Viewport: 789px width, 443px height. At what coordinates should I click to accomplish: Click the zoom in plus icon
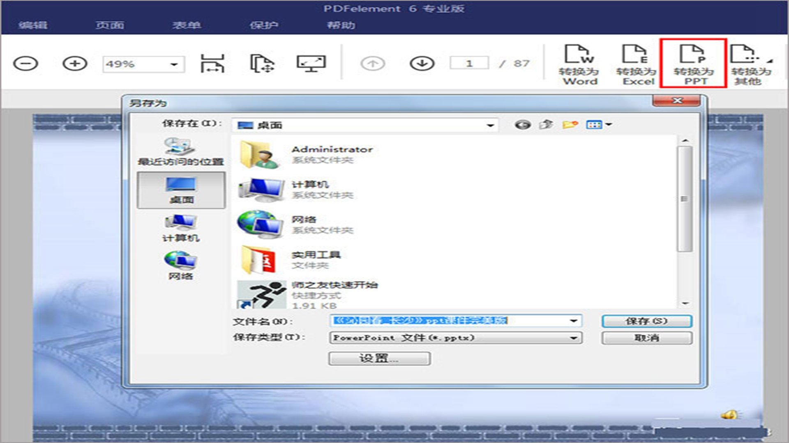click(75, 64)
